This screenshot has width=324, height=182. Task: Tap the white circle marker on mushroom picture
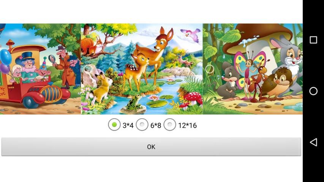(210, 69)
